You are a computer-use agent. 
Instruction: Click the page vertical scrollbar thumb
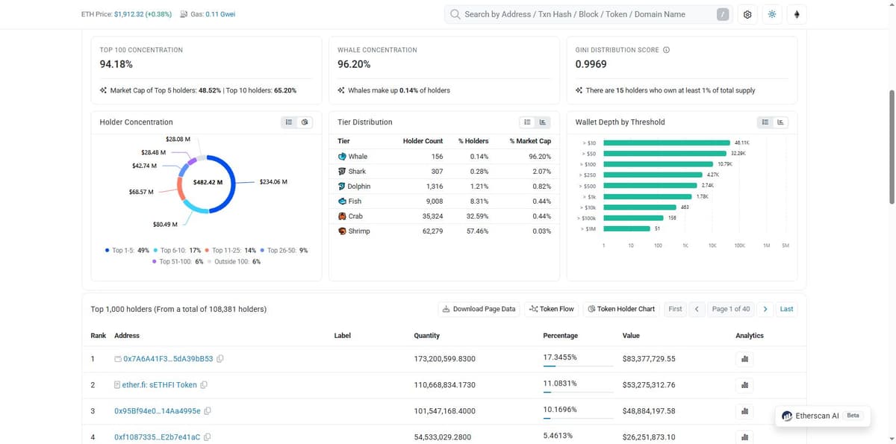(891, 146)
